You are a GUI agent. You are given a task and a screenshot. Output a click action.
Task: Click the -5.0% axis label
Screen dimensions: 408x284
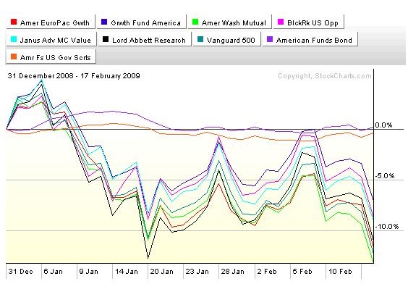click(x=386, y=176)
